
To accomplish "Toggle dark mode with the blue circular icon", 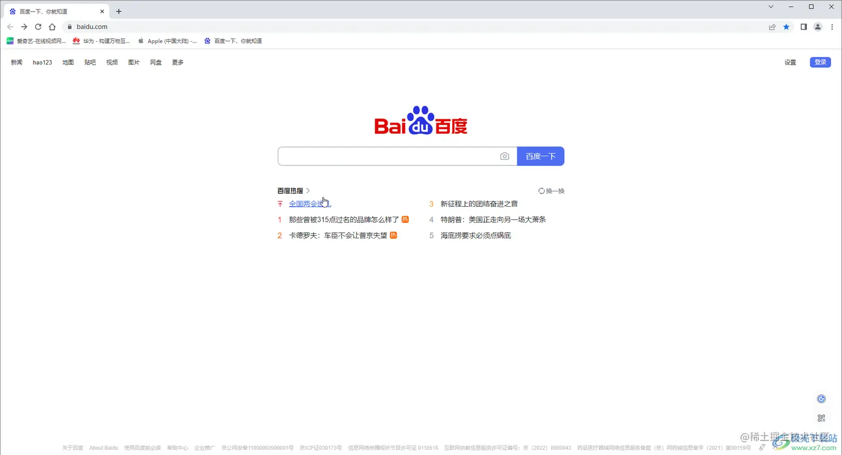I will (x=821, y=398).
